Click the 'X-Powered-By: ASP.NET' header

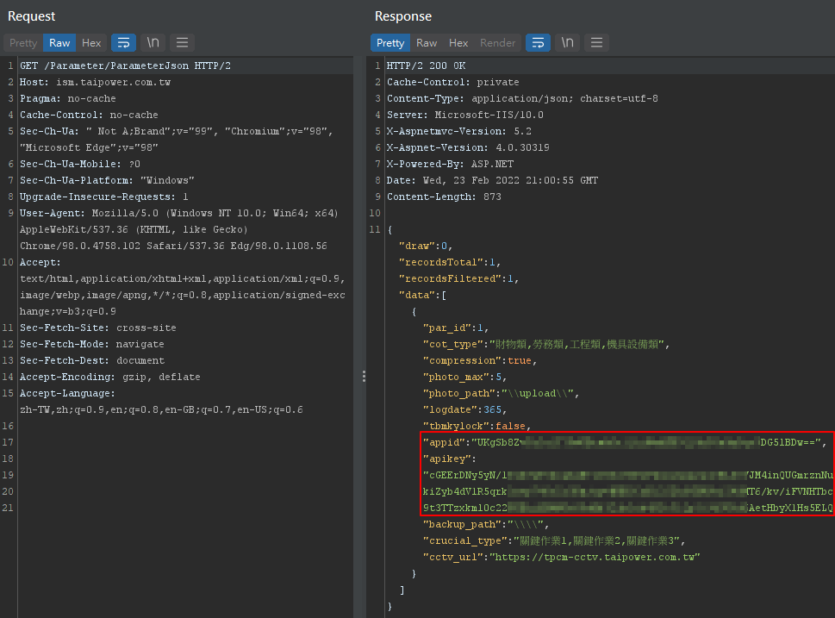[x=450, y=164]
